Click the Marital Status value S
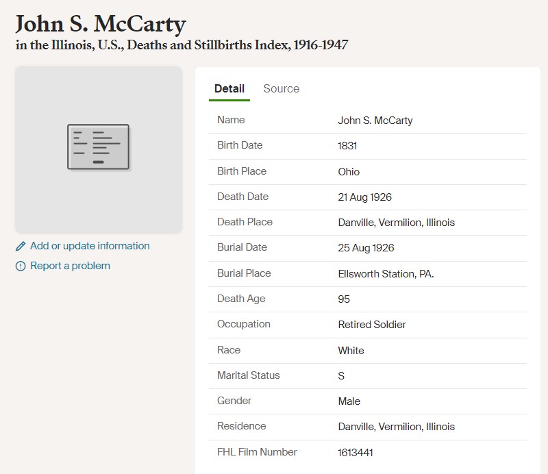The width and height of the screenshot is (548, 474). tap(341, 376)
